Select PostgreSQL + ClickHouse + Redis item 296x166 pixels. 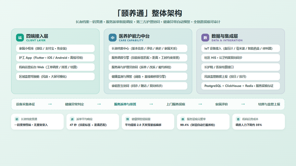point(241,86)
